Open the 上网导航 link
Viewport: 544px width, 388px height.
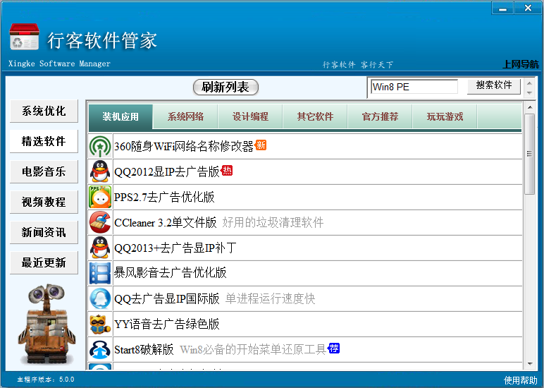[x=521, y=64]
